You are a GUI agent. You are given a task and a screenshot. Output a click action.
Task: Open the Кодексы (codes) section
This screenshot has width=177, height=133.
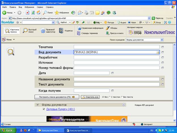coord(66,31)
